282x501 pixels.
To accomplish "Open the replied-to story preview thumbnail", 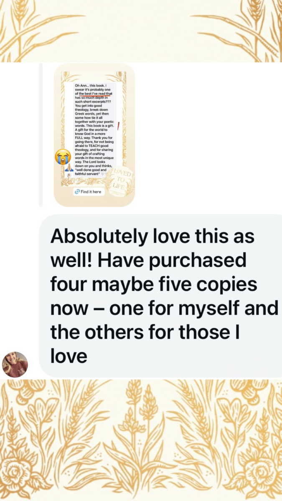I will tap(94, 135).
